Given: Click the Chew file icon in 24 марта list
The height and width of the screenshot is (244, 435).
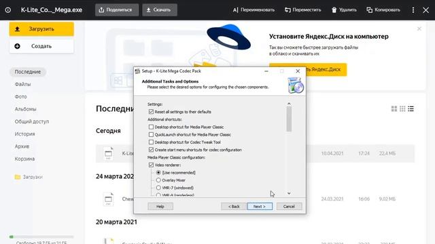Looking at the screenshot, I should point(109,199).
